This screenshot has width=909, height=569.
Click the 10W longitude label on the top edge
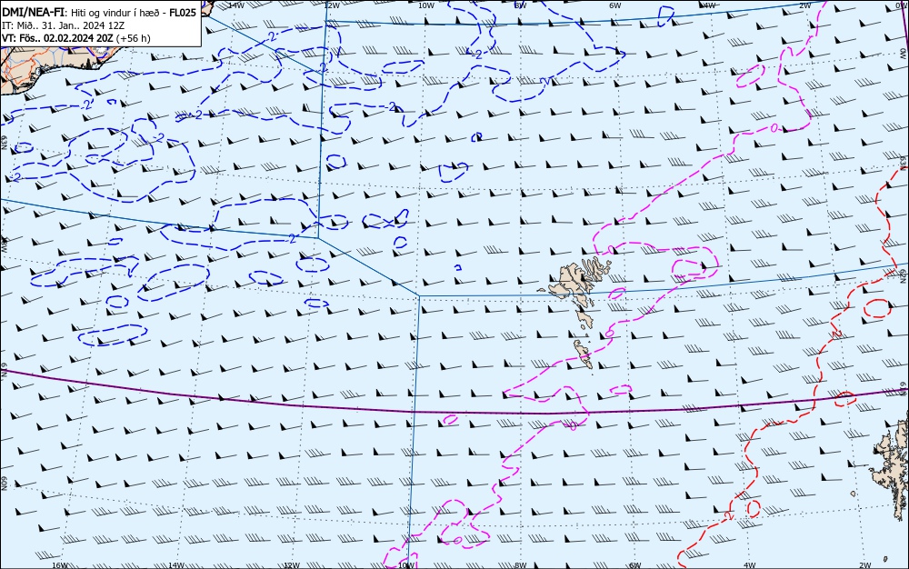[426, 5]
